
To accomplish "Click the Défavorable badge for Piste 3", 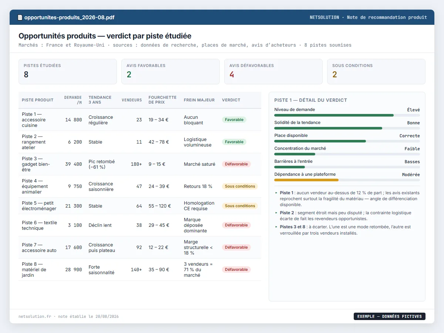I will pyautogui.click(x=236, y=164).
